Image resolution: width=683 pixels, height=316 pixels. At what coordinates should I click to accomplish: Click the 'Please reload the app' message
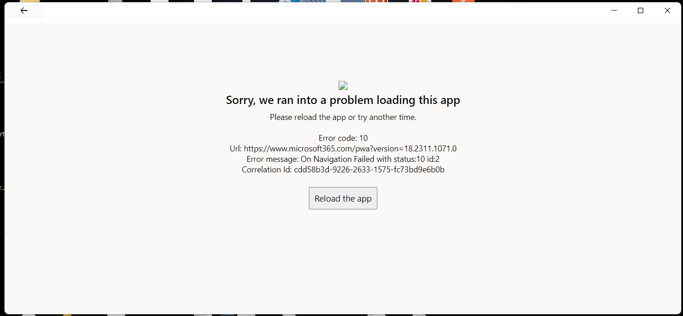[x=343, y=117]
